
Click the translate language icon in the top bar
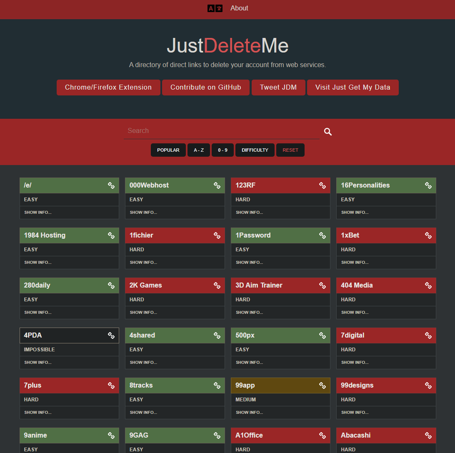pos(219,8)
